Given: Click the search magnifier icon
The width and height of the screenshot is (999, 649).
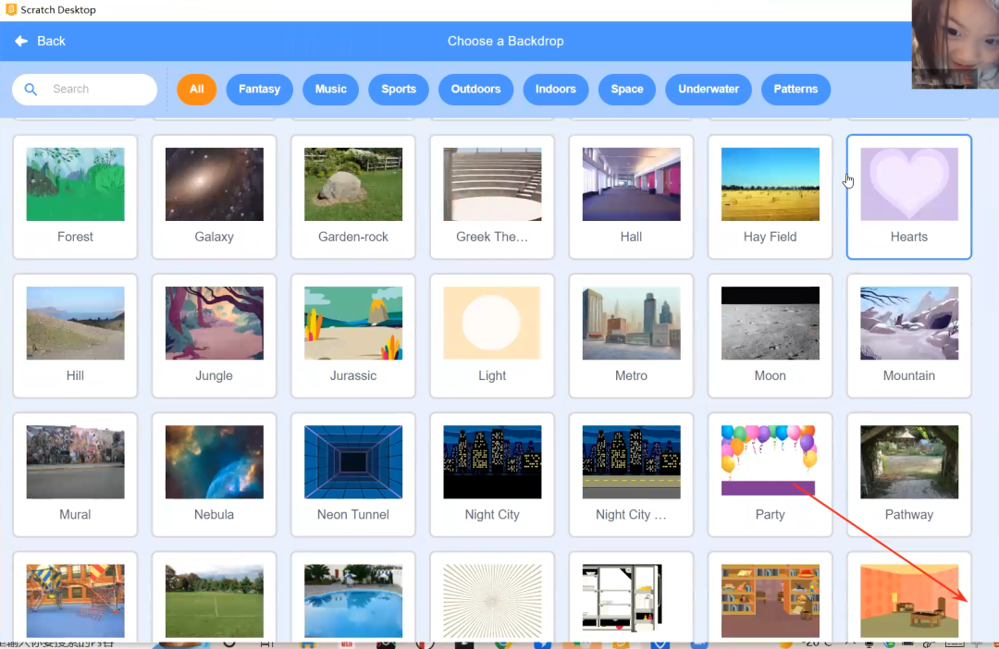Looking at the screenshot, I should (31, 89).
